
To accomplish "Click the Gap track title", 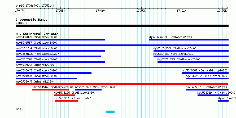I will tap(19, 109).
